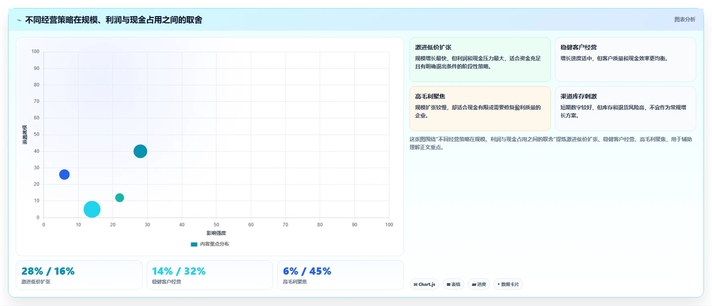Toggle the 内容重点分布 legend item
The image size is (712, 306).
[x=210, y=244]
